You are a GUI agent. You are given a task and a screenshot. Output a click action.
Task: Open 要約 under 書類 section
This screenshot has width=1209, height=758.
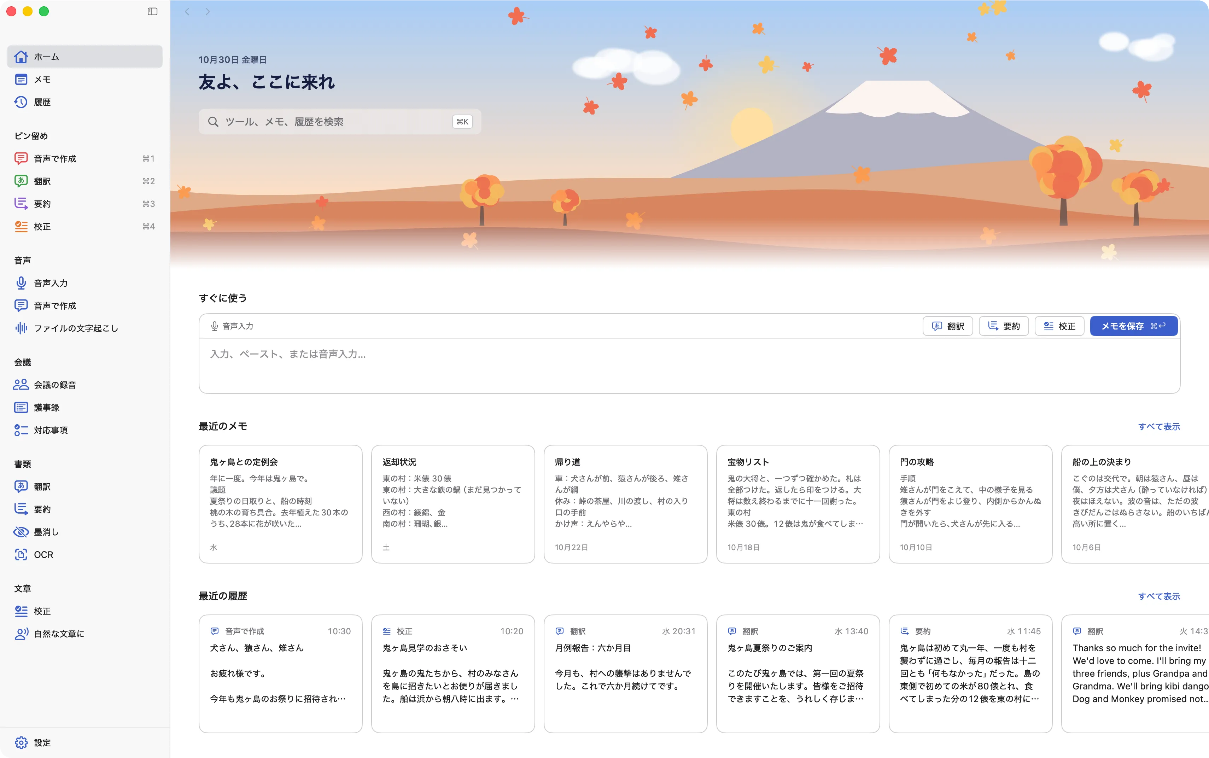click(x=85, y=509)
